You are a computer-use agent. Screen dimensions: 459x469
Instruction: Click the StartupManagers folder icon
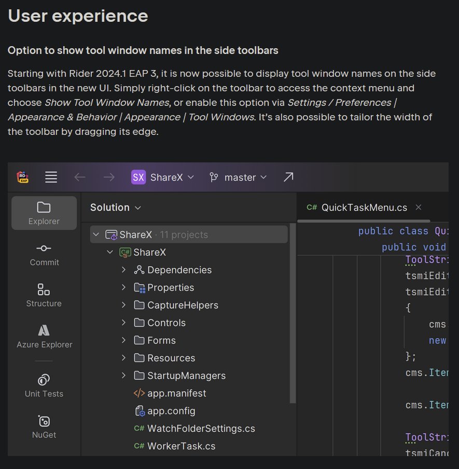coord(139,376)
